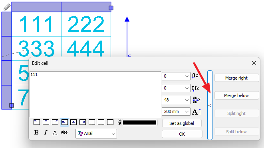Open the 200 mm text height dropdown
The image size is (264, 148).
coord(176,111)
